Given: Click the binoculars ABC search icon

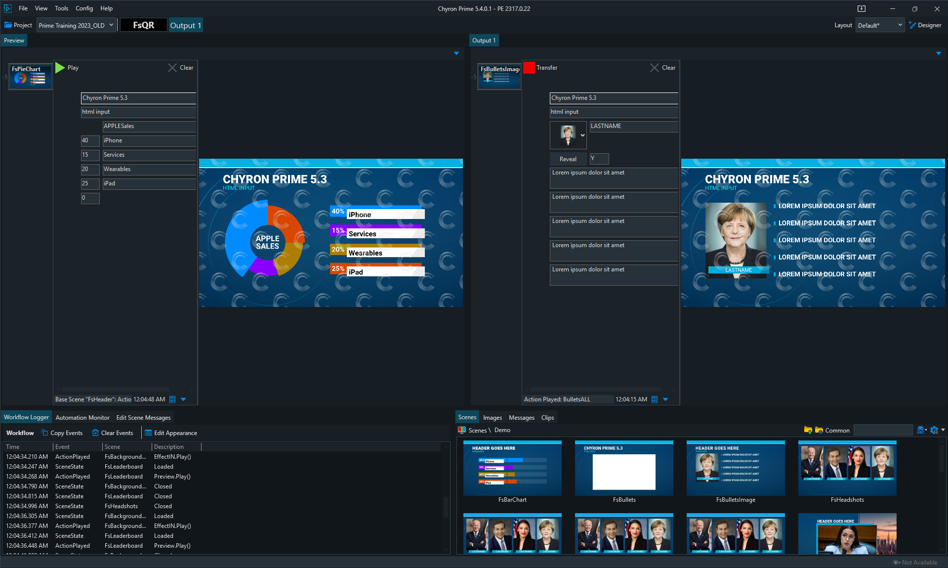Looking at the screenshot, I should (921, 430).
